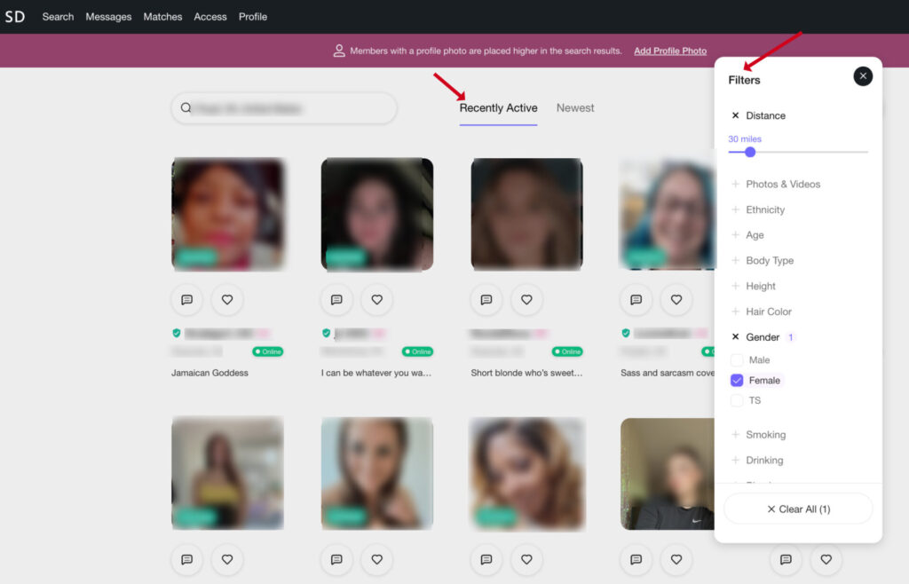Open Messages from the top navigation
This screenshot has height=584, width=909.
click(108, 17)
